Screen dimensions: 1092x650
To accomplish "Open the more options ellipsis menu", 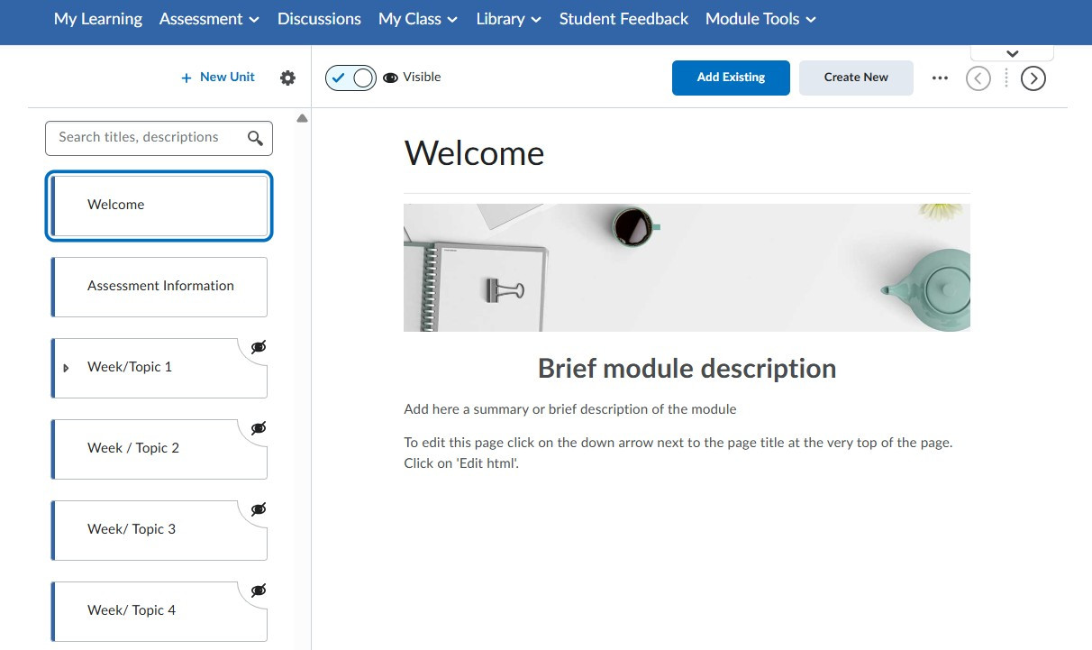I will coord(940,78).
